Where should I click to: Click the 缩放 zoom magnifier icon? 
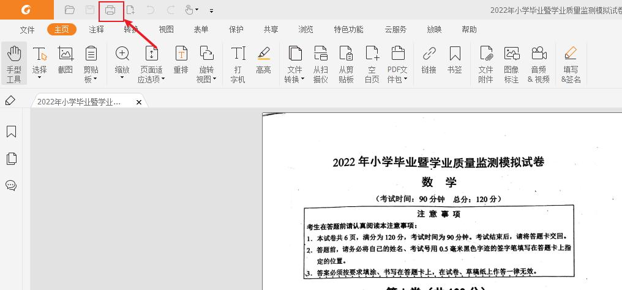coord(122,54)
